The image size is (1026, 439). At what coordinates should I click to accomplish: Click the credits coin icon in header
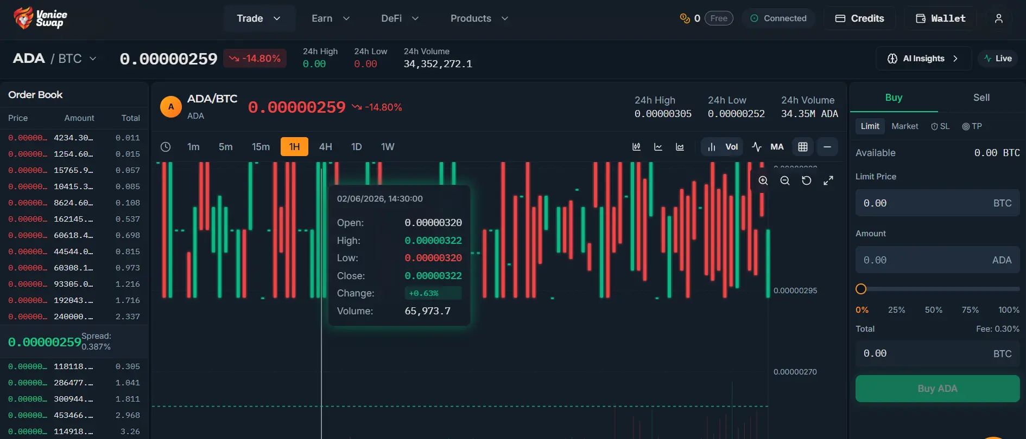point(685,18)
